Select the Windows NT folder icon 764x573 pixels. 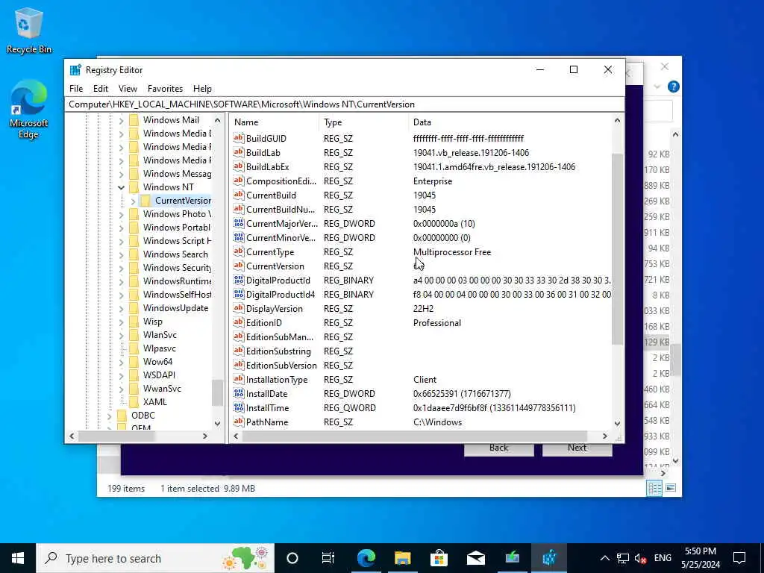134,187
